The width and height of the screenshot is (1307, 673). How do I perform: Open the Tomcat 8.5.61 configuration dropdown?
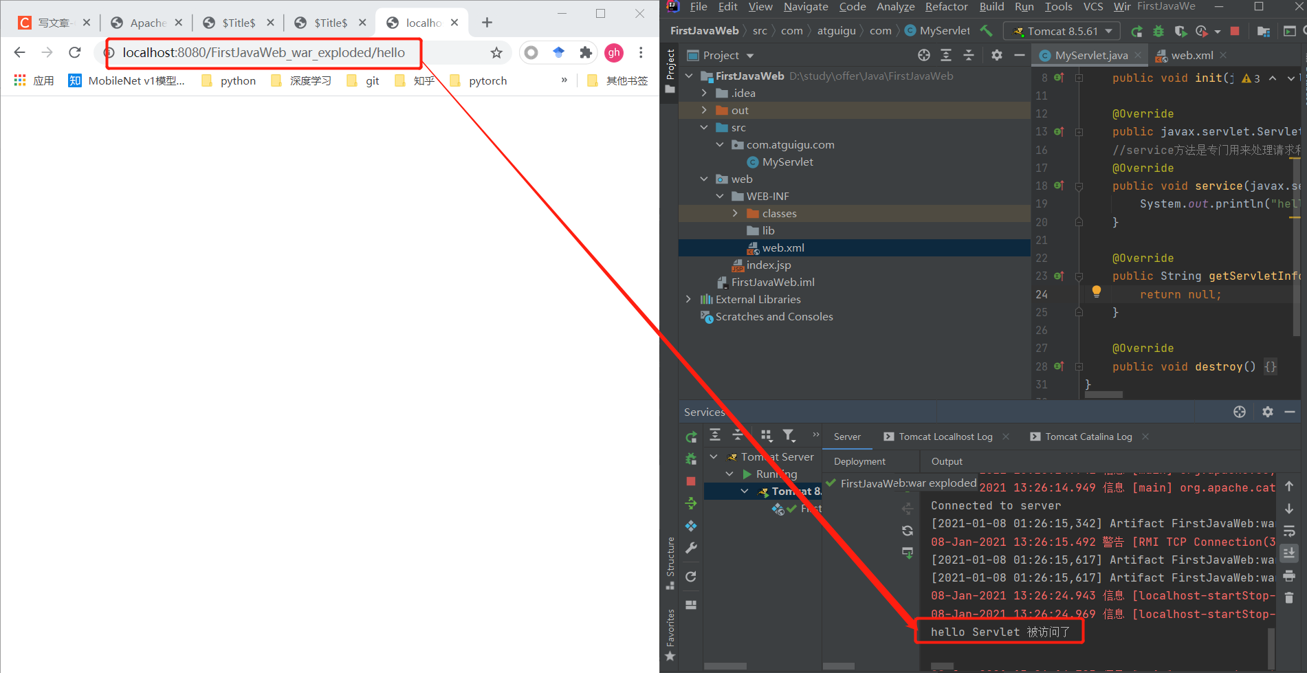point(1061,31)
